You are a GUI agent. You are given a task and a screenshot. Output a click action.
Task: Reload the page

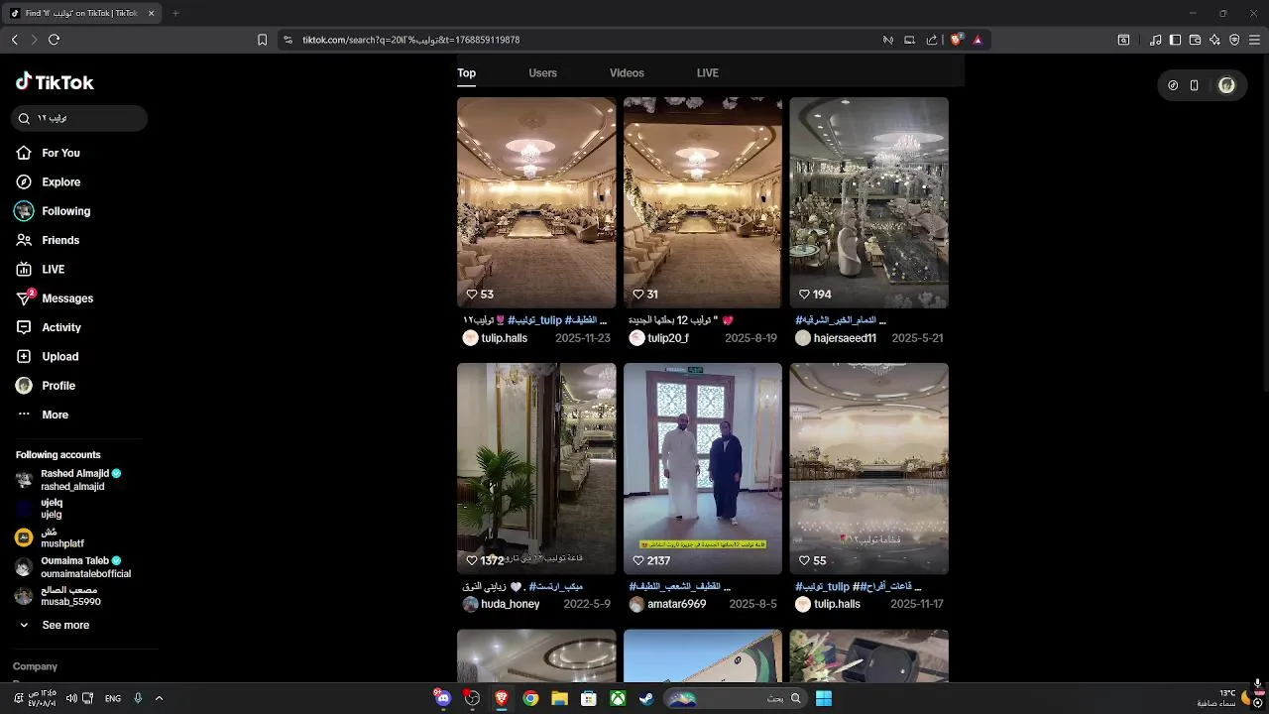(54, 40)
